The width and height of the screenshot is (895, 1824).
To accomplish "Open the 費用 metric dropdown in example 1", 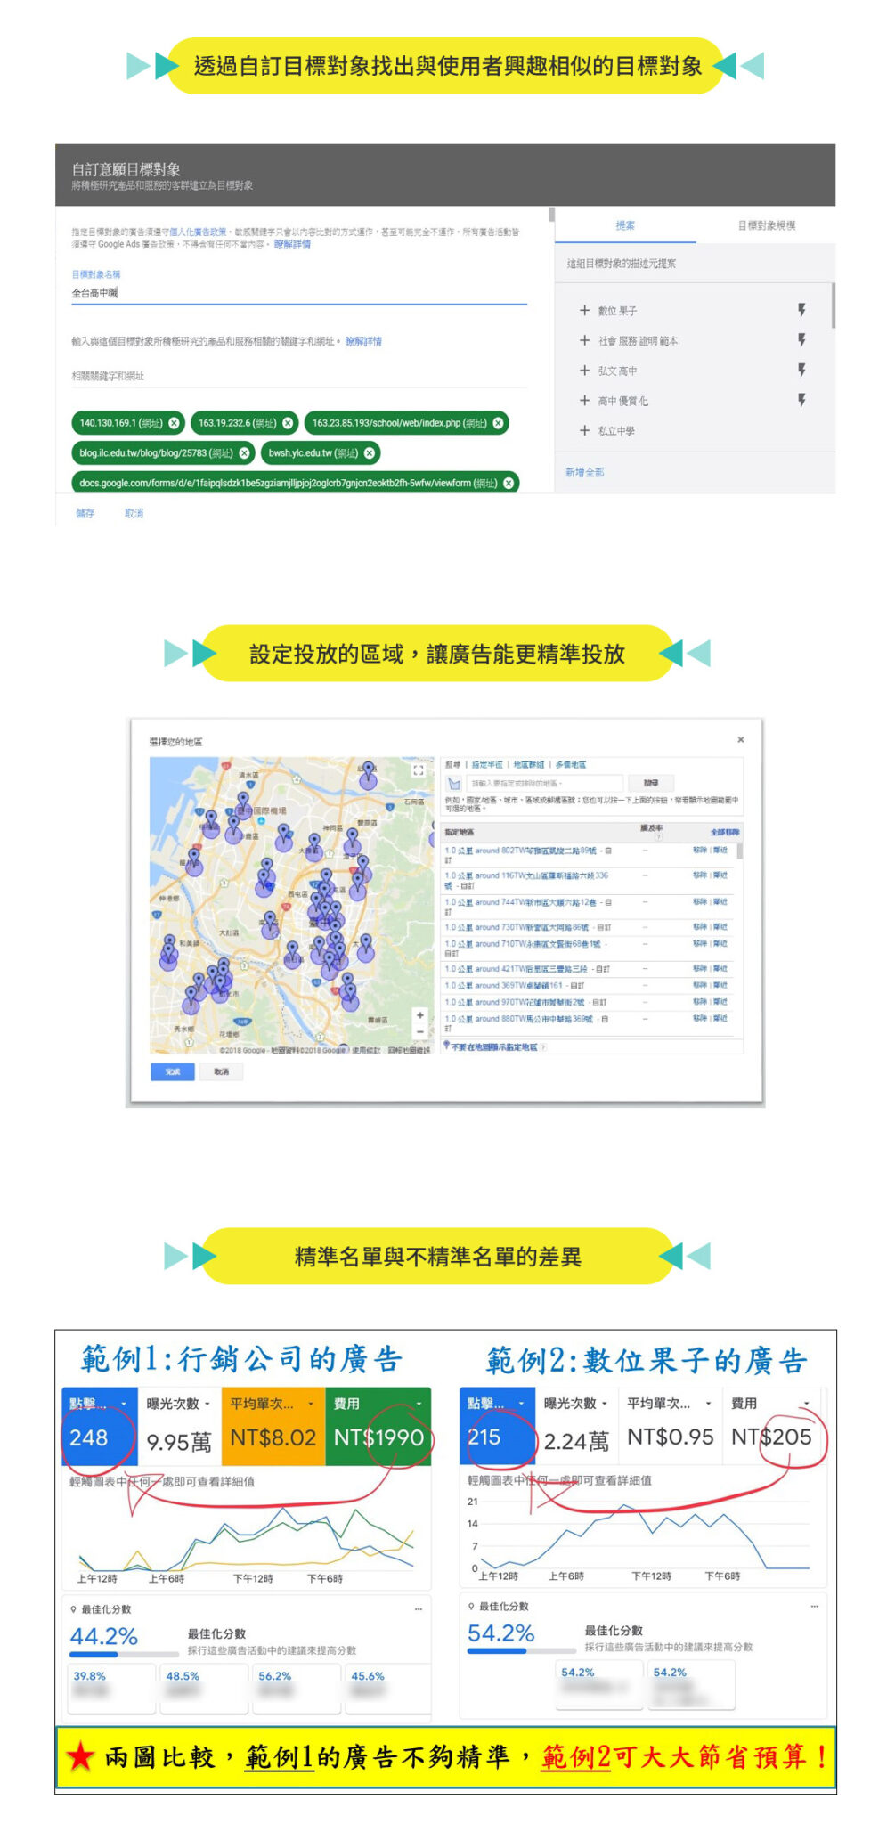I will click(x=419, y=1404).
